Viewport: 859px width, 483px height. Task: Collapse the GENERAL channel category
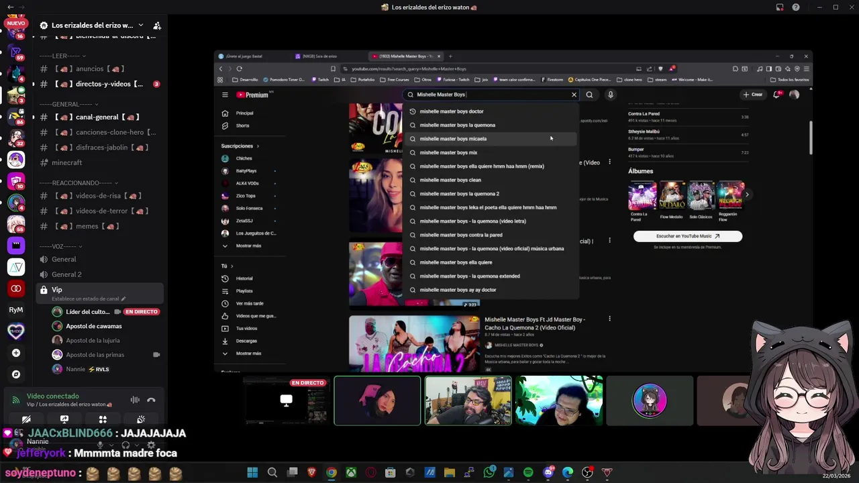coord(68,104)
